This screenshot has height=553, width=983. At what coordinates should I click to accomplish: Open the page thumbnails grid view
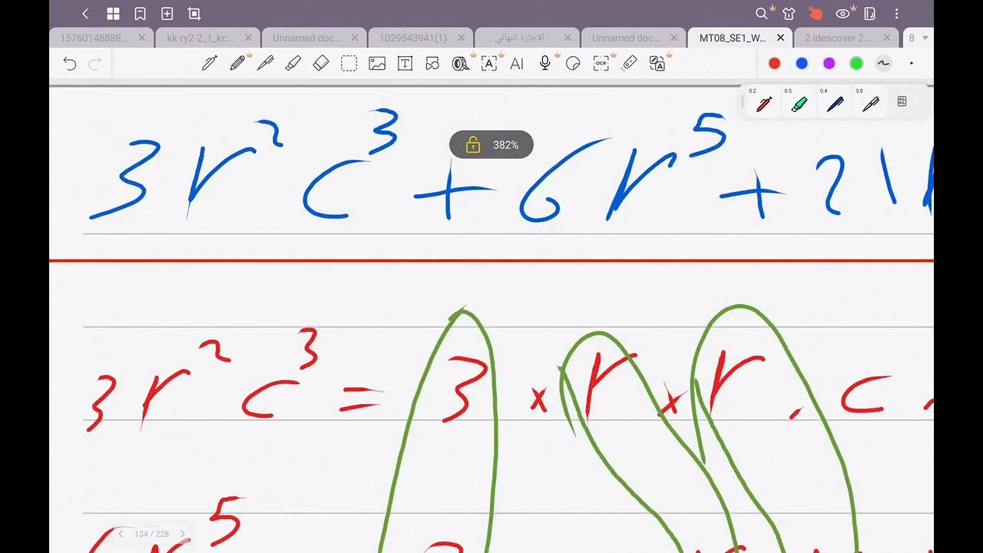pyautogui.click(x=113, y=14)
